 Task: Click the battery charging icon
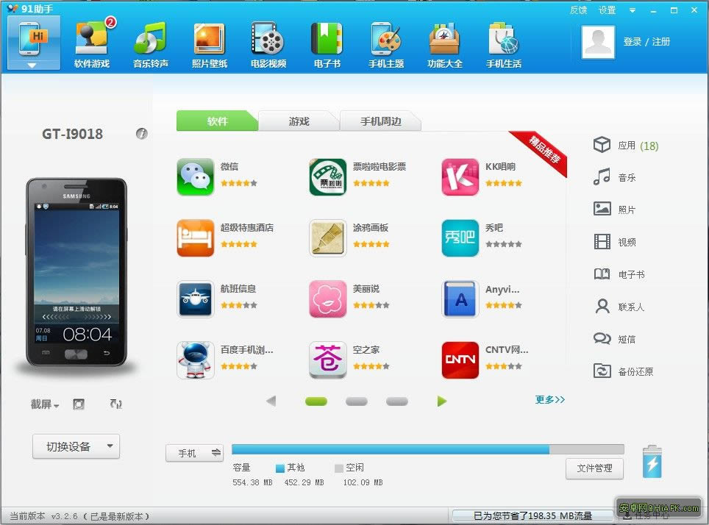tap(652, 462)
